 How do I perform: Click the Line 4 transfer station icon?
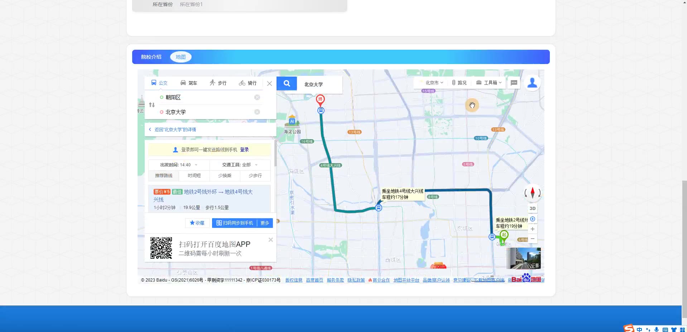click(379, 208)
